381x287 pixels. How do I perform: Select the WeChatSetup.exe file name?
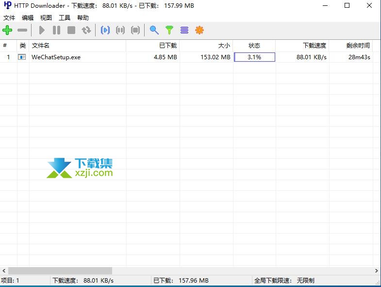56,57
